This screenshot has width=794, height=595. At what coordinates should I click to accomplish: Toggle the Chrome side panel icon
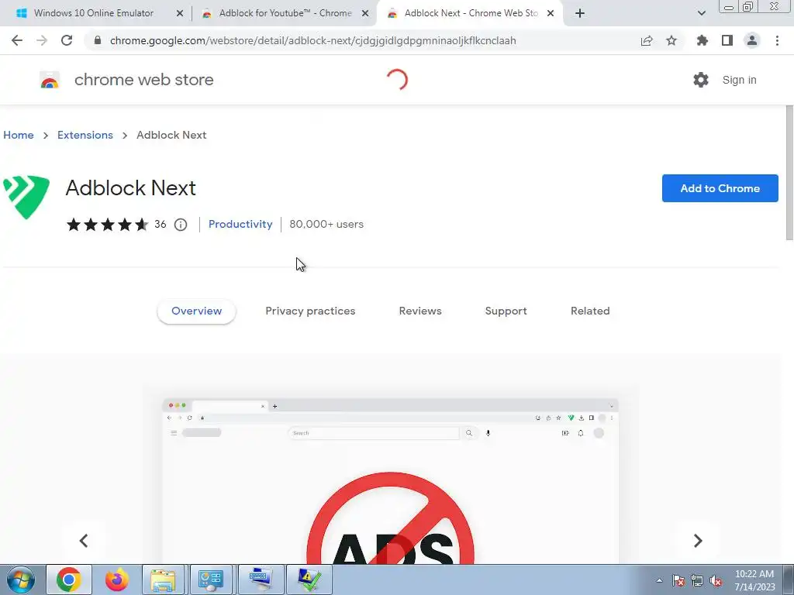point(727,40)
